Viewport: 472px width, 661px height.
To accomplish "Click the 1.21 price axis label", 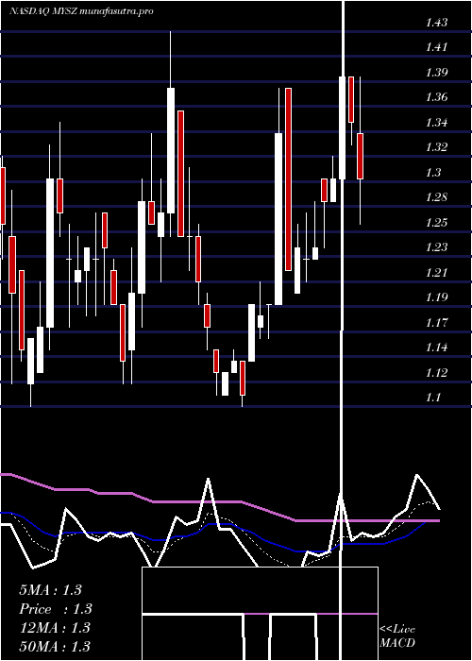I will point(436,273).
